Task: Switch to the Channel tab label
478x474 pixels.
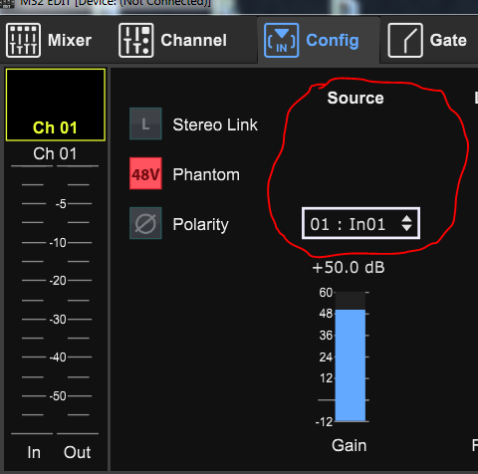Action: pyautogui.click(x=194, y=40)
